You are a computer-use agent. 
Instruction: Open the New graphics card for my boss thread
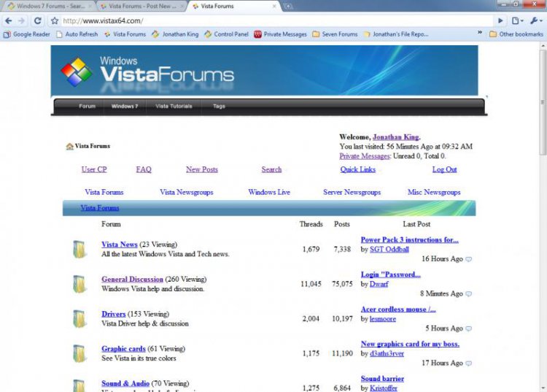click(410, 344)
